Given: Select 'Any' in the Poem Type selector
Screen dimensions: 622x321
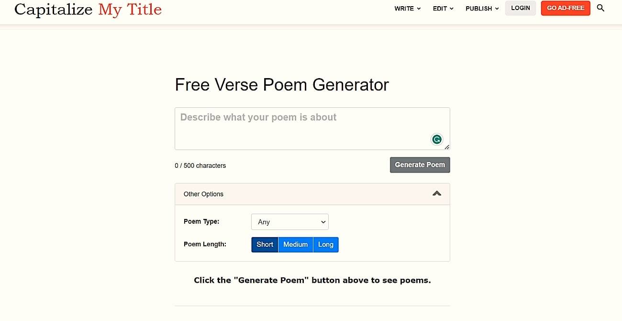Looking at the screenshot, I should [289, 222].
